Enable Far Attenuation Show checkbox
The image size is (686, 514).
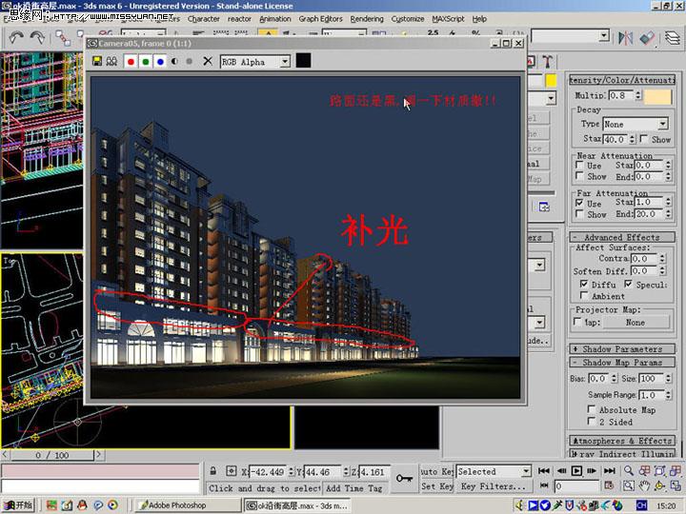point(579,213)
